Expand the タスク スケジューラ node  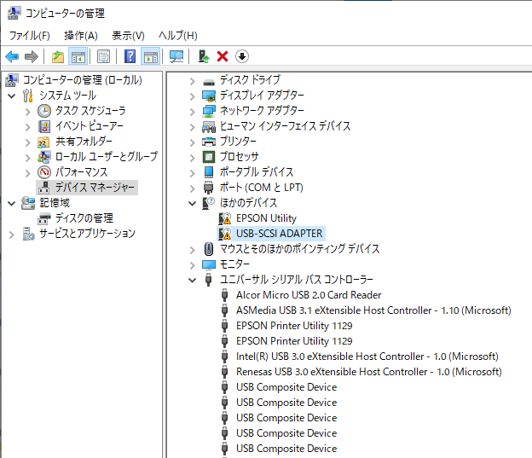click(28, 111)
